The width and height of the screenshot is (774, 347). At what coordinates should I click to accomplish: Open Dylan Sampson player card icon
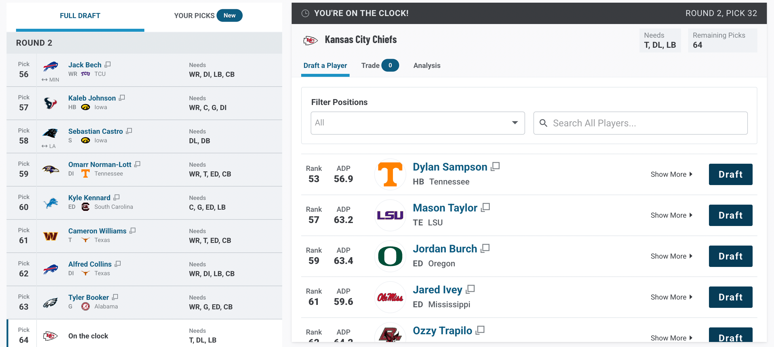tap(495, 166)
